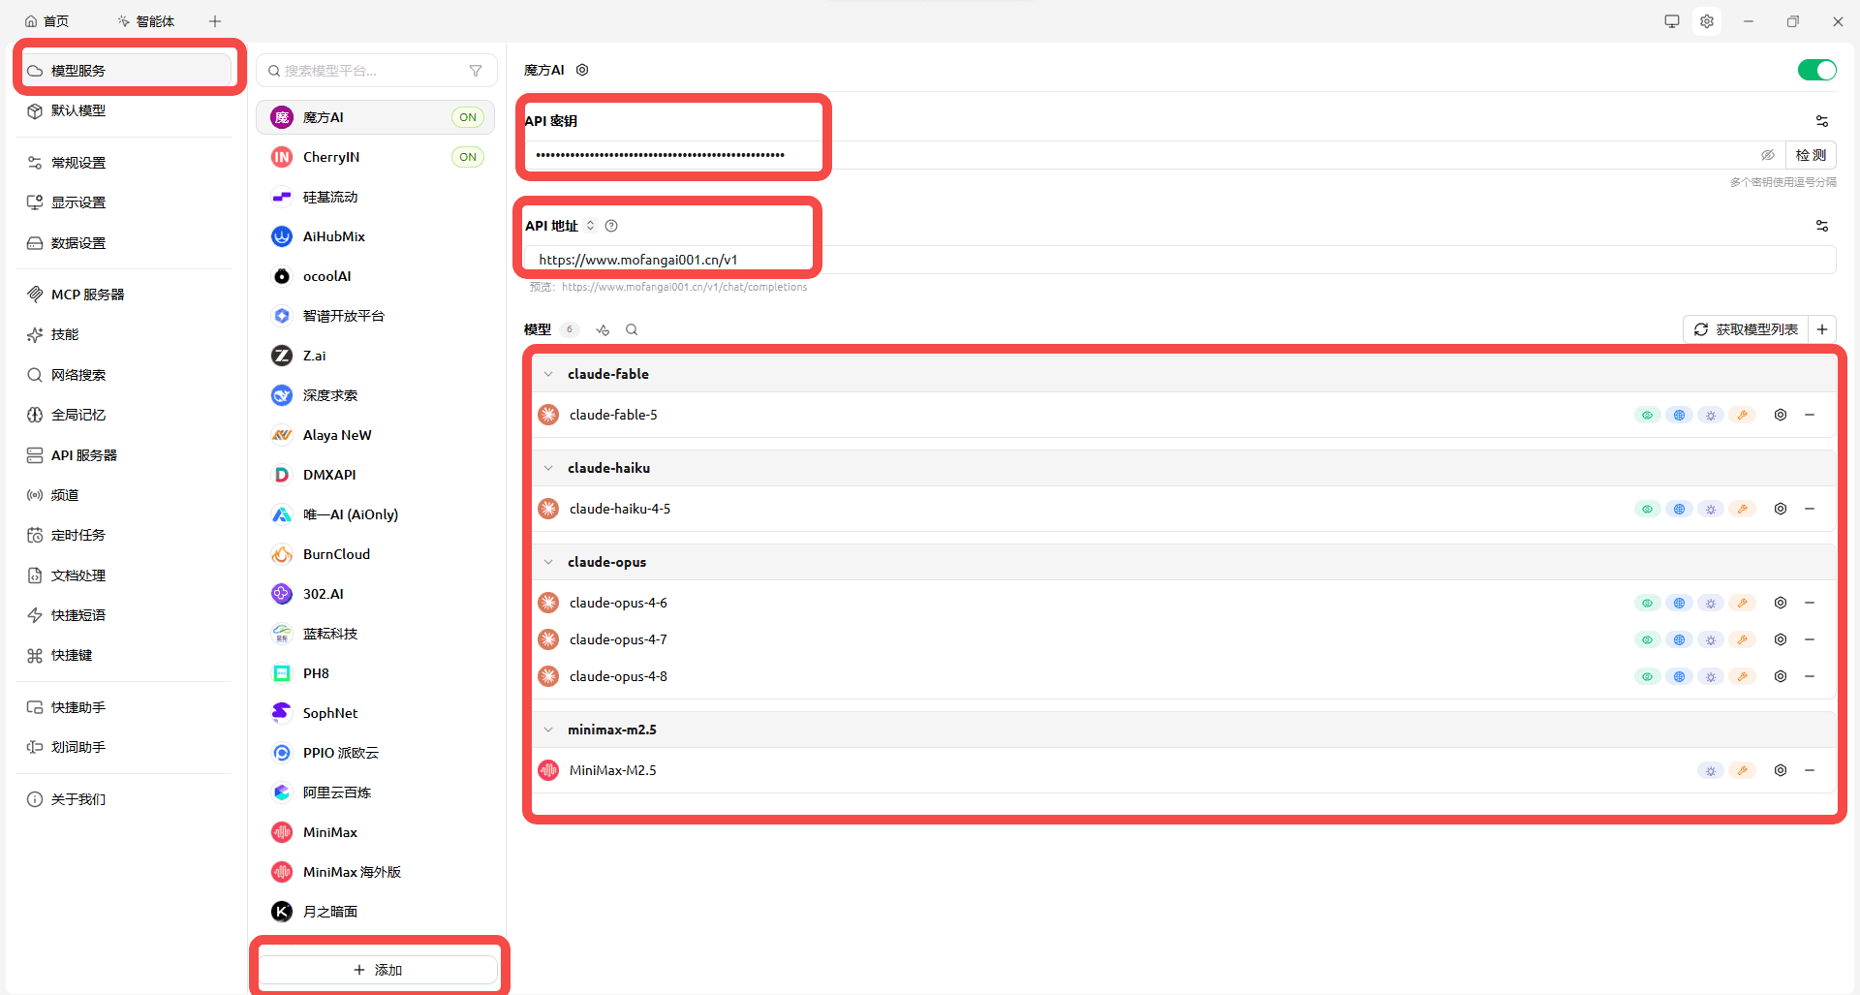Remove the claude-opus-4-6 model
The image size is (1860, 995).
point(1810,603)
